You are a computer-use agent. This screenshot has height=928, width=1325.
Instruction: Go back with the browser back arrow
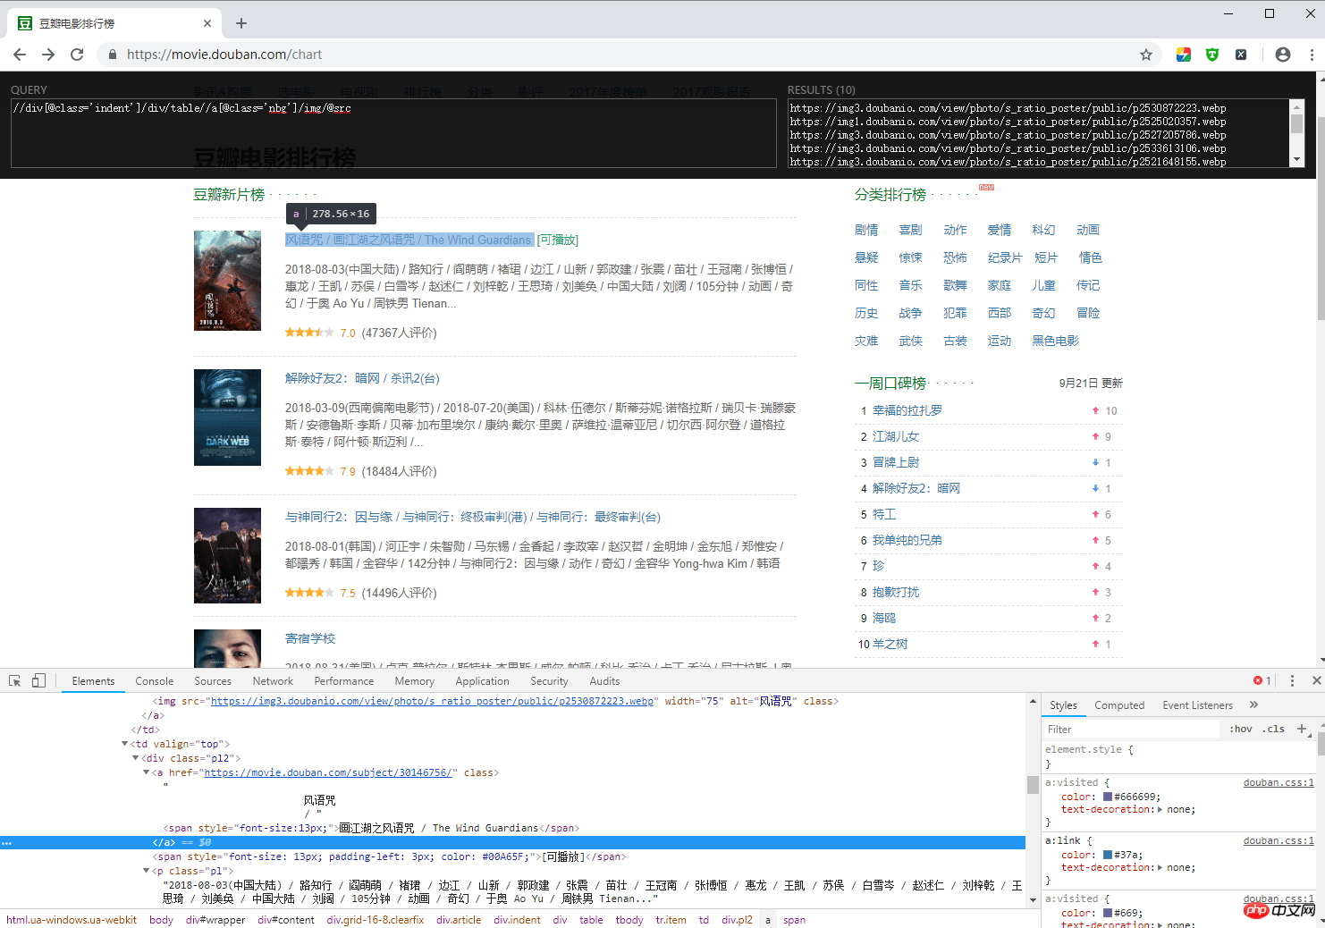coord(20,55)
